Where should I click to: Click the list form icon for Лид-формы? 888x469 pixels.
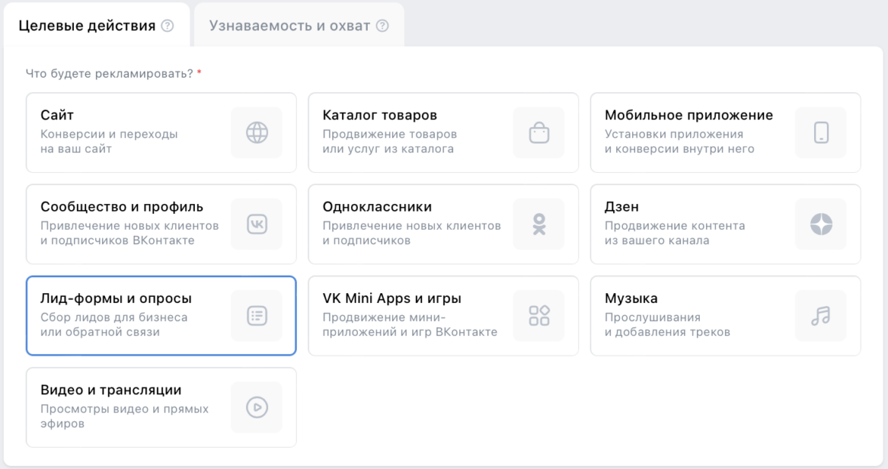pyautogui.click(x=257, y=316)
